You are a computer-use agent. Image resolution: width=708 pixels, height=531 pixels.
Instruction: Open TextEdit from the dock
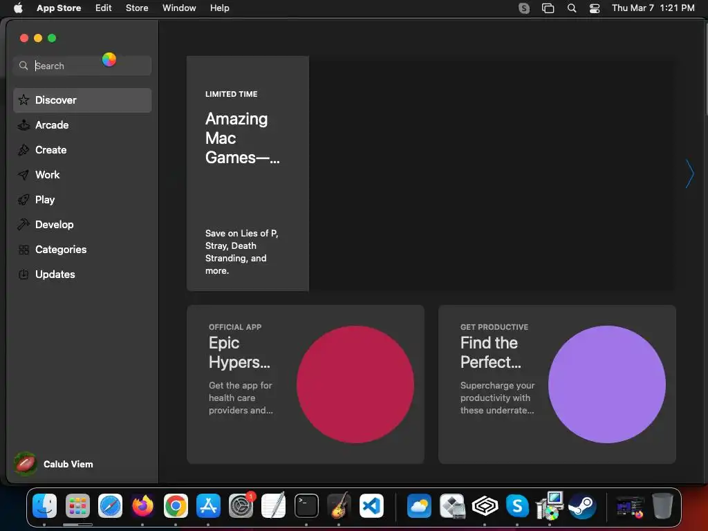click(274, 505)
